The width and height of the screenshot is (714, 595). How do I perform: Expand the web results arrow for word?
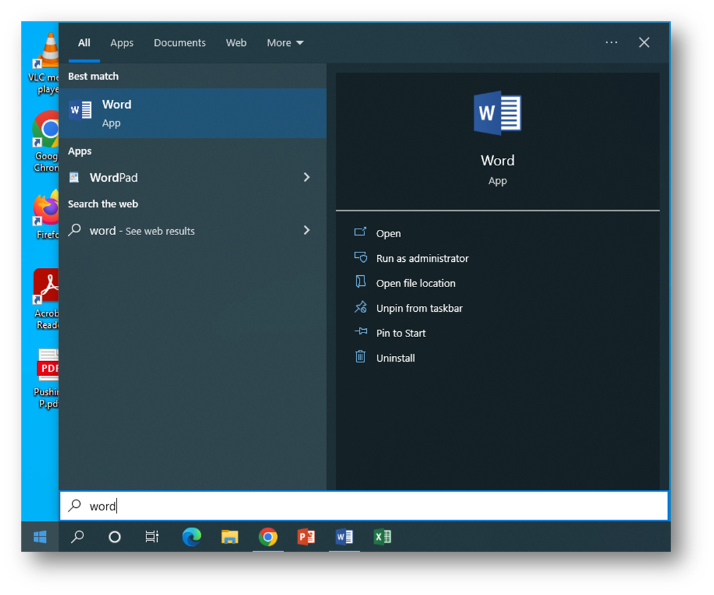(306, 231)
